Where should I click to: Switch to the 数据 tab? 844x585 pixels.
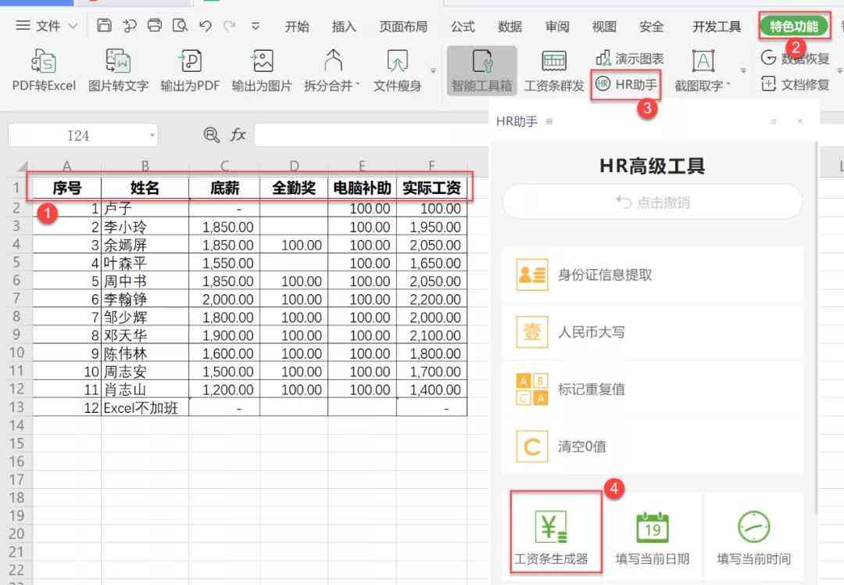tap(510, 27)
